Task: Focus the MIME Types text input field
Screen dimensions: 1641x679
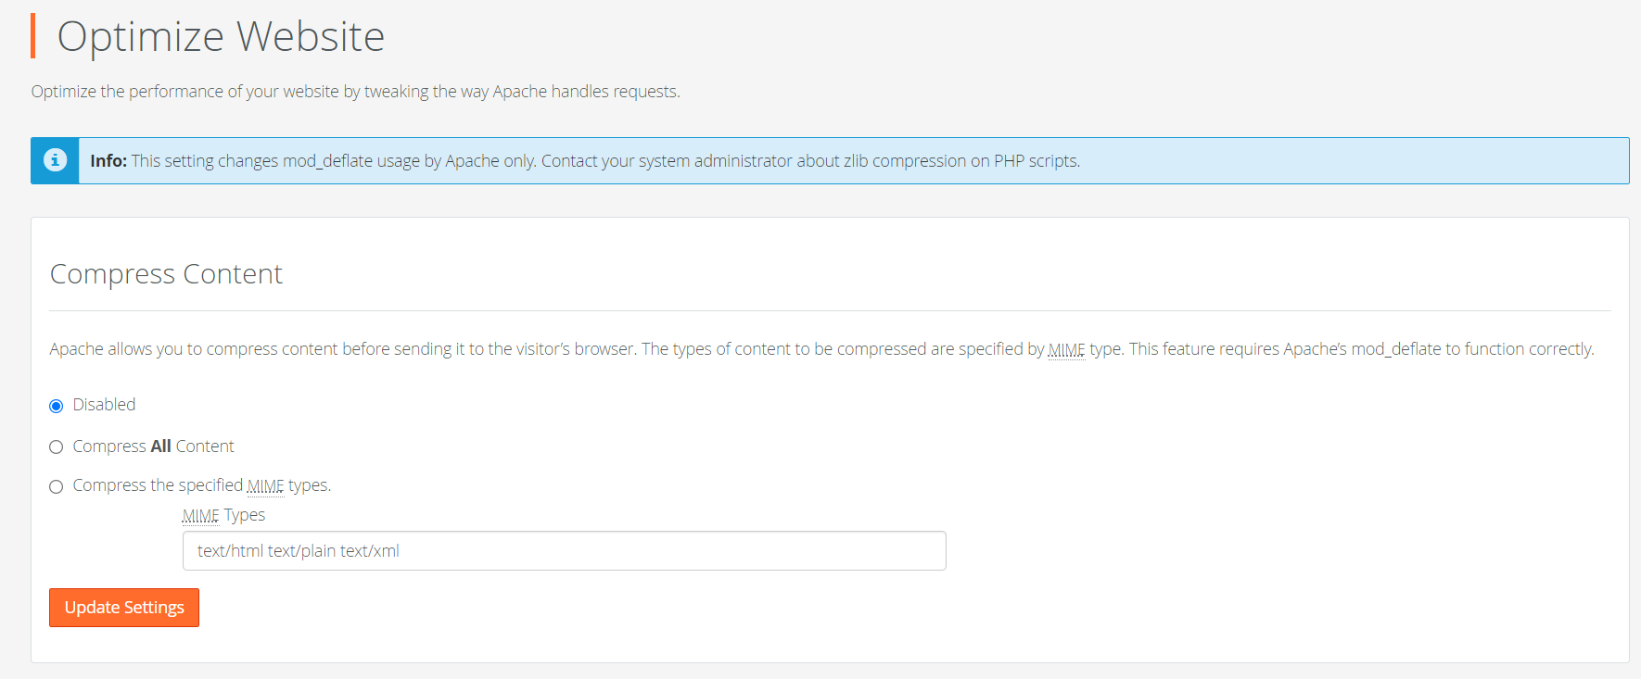Action: [x=564, y=551]
